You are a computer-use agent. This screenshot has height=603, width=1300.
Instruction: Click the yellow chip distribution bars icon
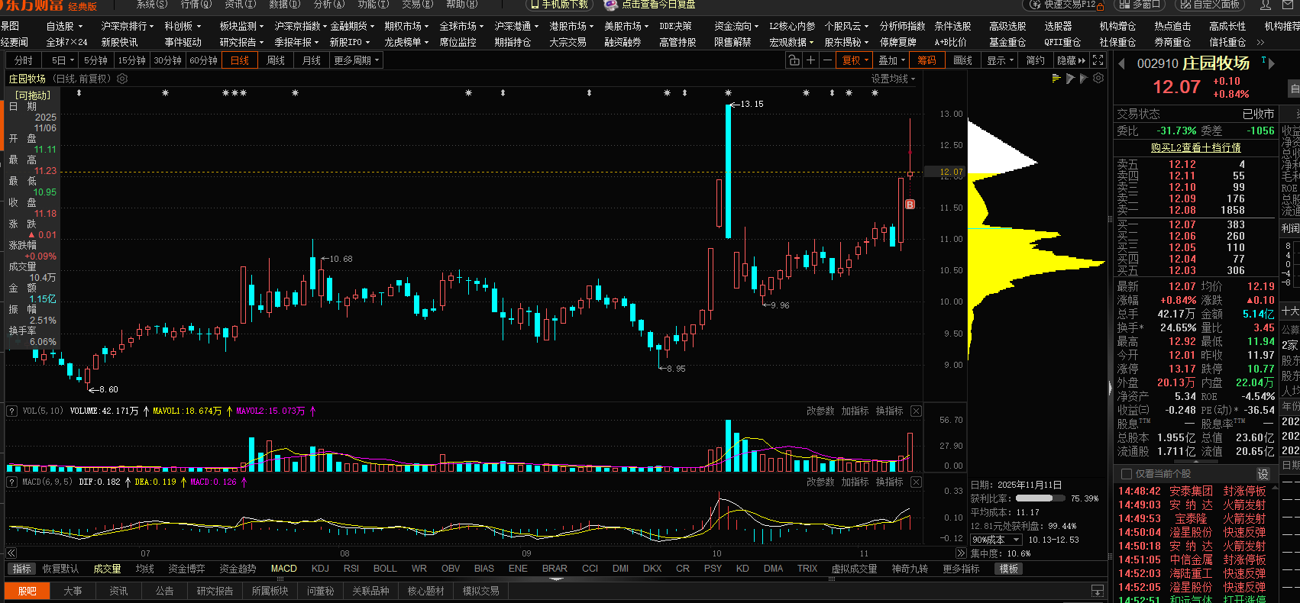[x=1056, y=79]
